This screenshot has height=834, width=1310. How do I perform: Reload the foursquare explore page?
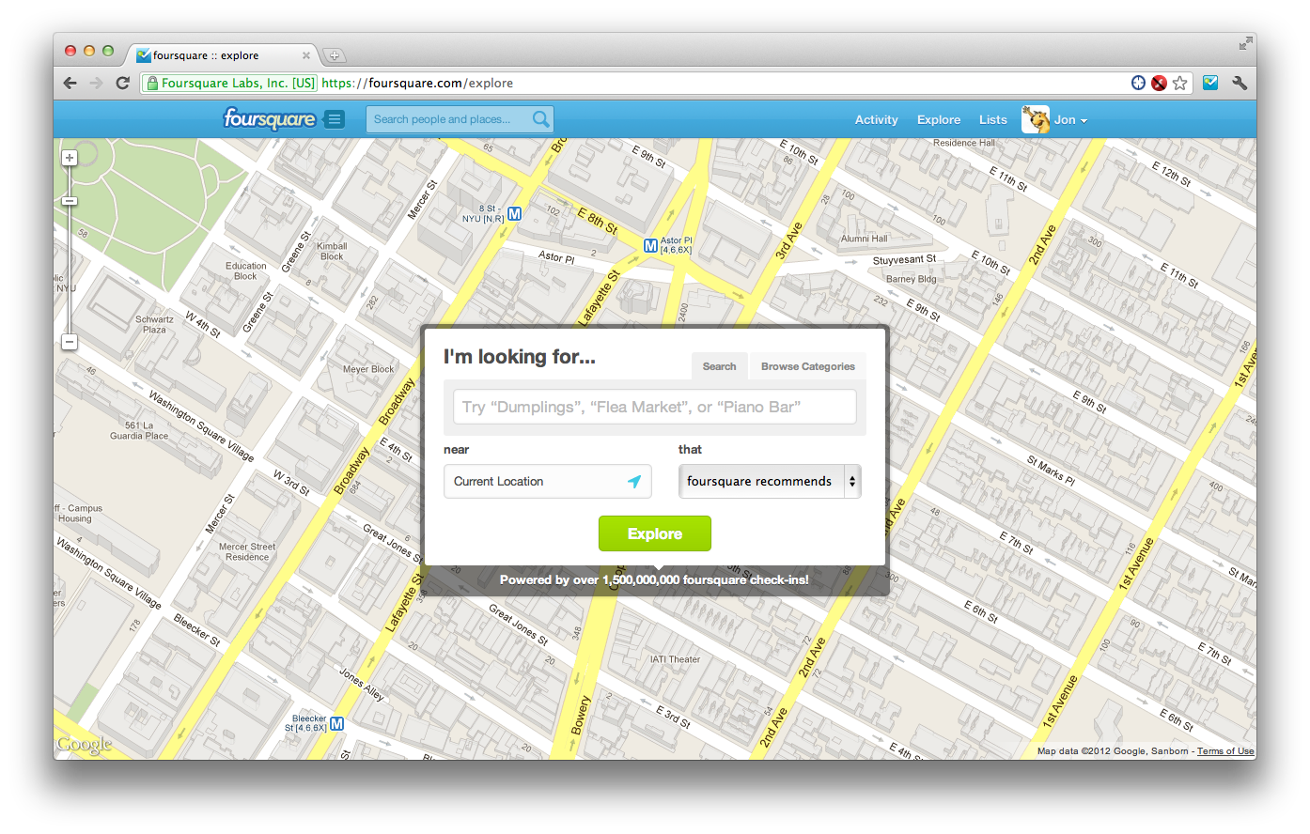(122, 83)
